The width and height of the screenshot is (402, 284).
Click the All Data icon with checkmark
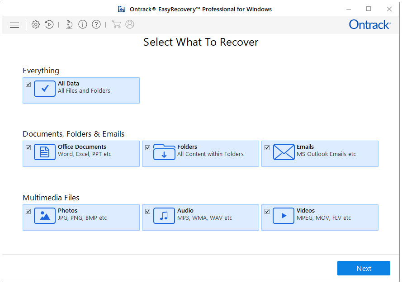point(45,89)
